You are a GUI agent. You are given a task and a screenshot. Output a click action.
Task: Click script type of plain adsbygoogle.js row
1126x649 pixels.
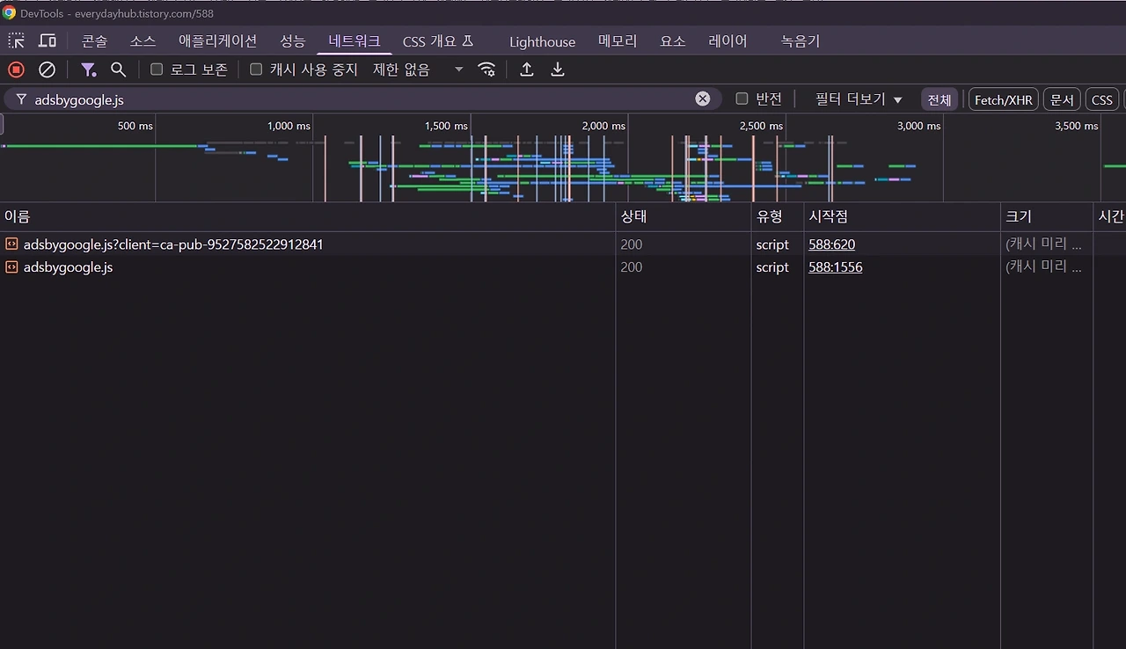772,267
